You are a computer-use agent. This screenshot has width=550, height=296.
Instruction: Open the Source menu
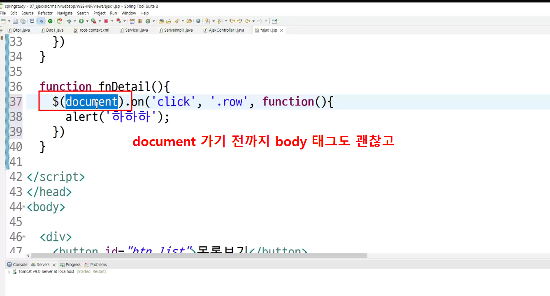click(28, 13)
